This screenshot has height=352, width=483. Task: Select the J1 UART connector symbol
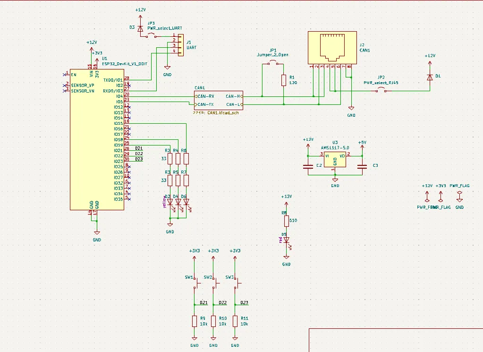point(179,43)
